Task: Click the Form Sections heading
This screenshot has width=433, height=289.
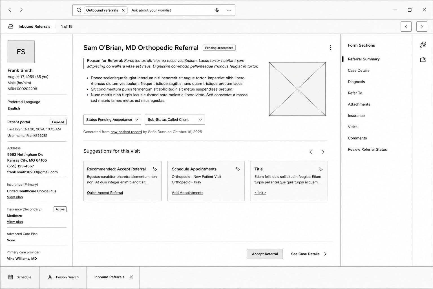Action: pyautogui.click(x=361, y=45)
